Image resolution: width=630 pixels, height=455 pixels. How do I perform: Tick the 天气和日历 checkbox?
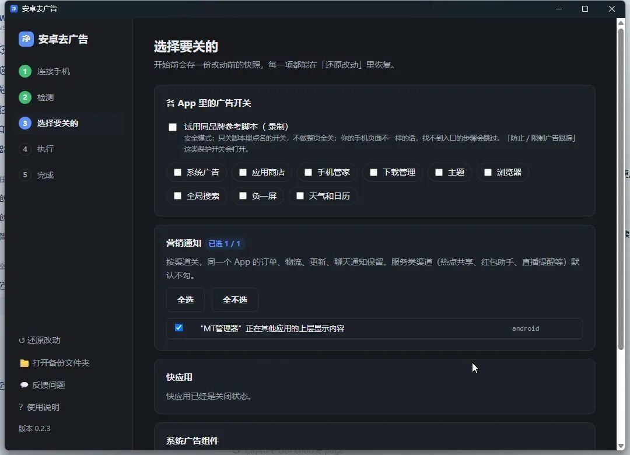point(300,196)
